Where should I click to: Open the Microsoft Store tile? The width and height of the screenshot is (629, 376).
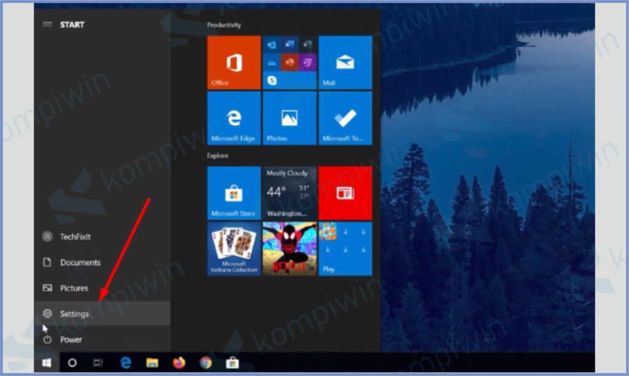[234, 193]
